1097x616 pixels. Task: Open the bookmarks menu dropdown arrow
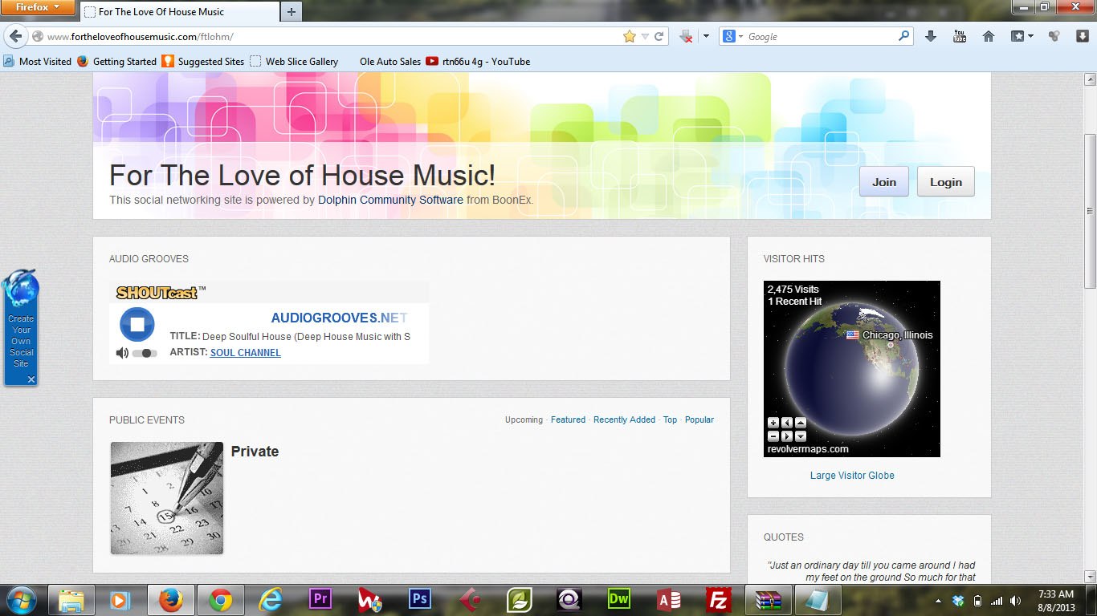(1030, 36)
